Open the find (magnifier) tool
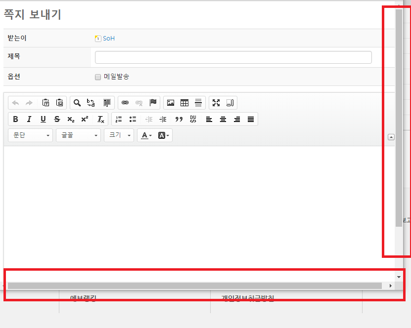The image size is (411, 328). (x=77, y=103)
